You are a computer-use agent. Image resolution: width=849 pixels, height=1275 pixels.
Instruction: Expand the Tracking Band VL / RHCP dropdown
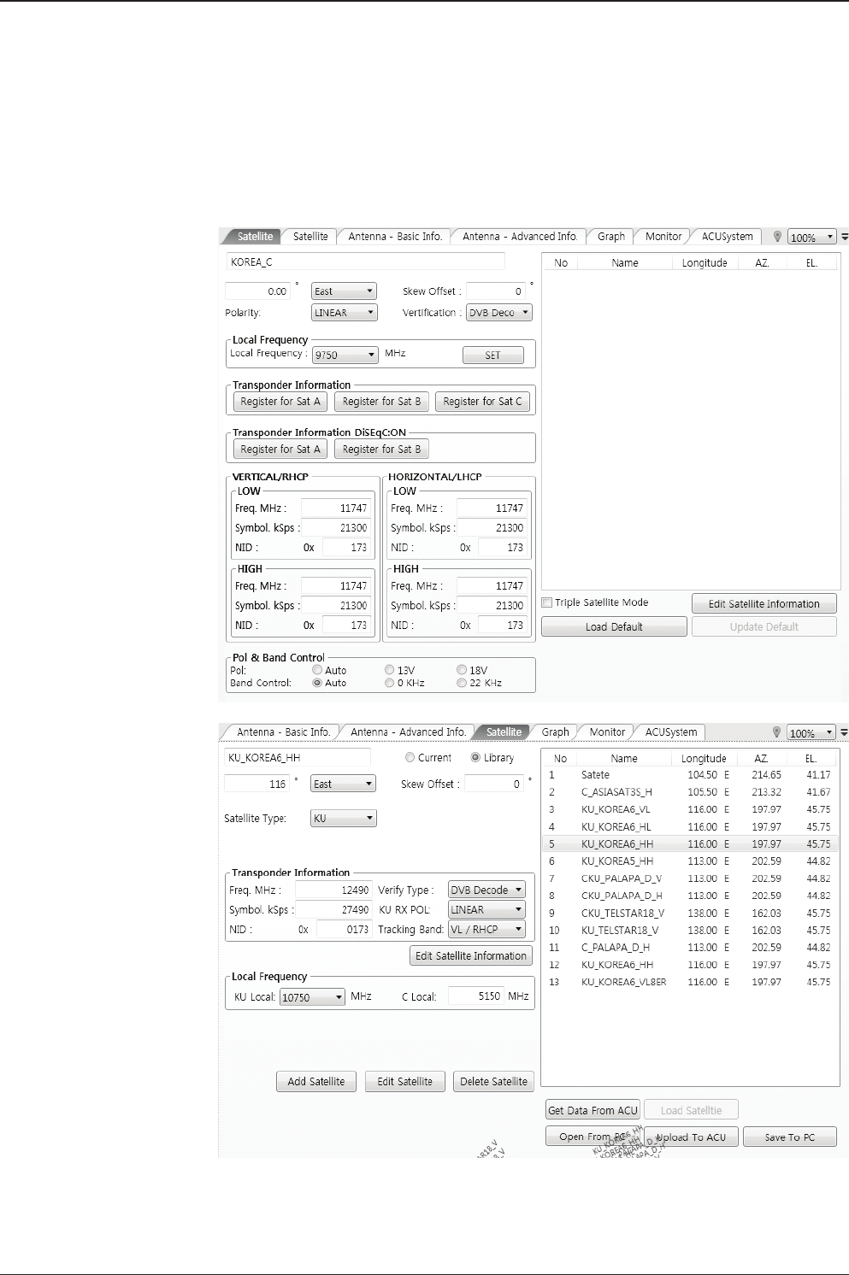pyautogui.click(x=486, y=929)
